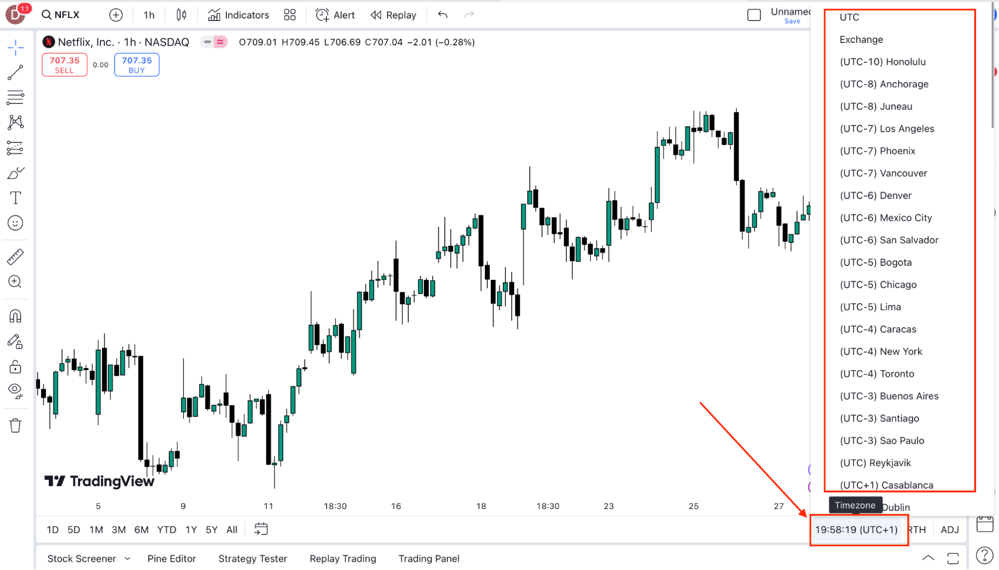Screen dimensions: 999x570
Task: Click the zoom in tool
Action: point(15,282)
